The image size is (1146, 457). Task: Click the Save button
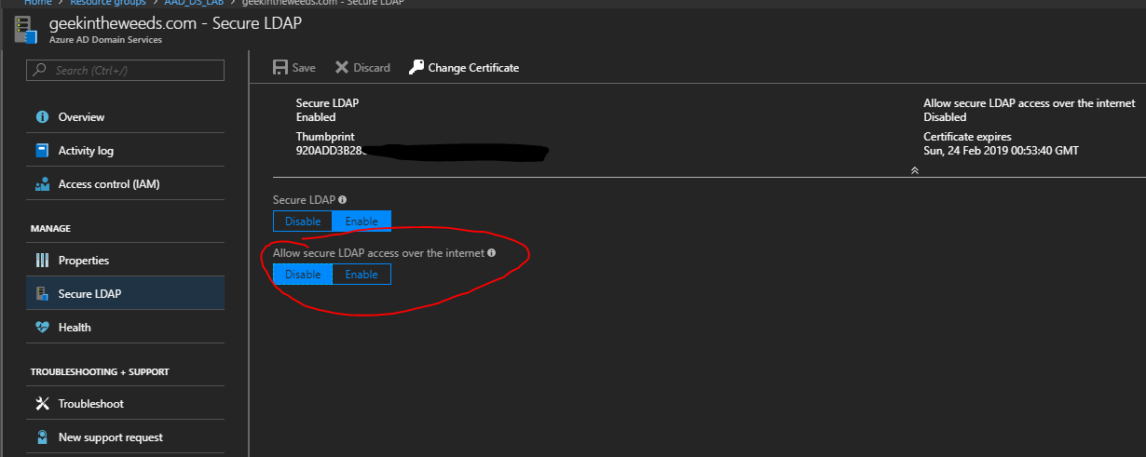pos(294,68)
